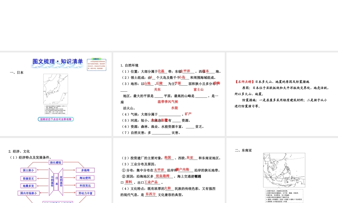Viewport: 338px width, 203px height.
Task: Click the red answer '水能'
Action: point(175,108)
